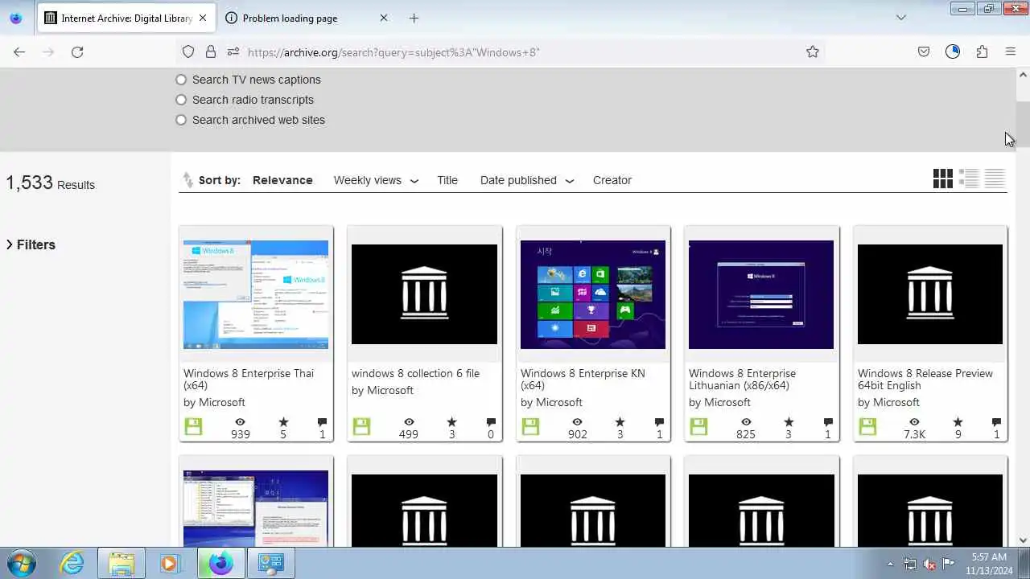
Task: Bookmark this page with star icon
Action: 813,51
